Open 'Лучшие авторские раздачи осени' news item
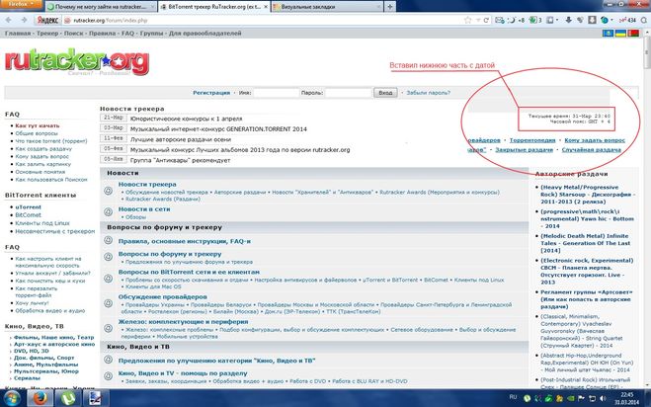The image size is (651, 407). (x=180, y=139)
